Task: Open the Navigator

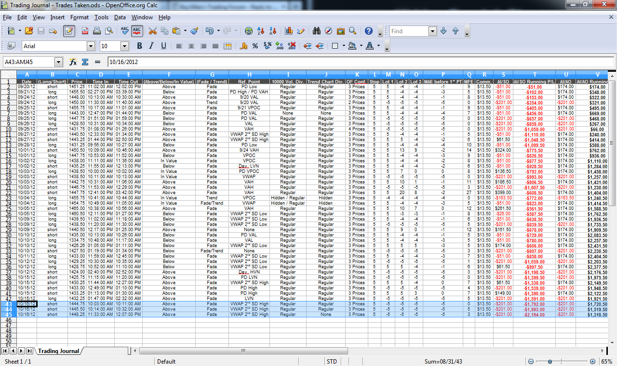Action: [329, 31]
